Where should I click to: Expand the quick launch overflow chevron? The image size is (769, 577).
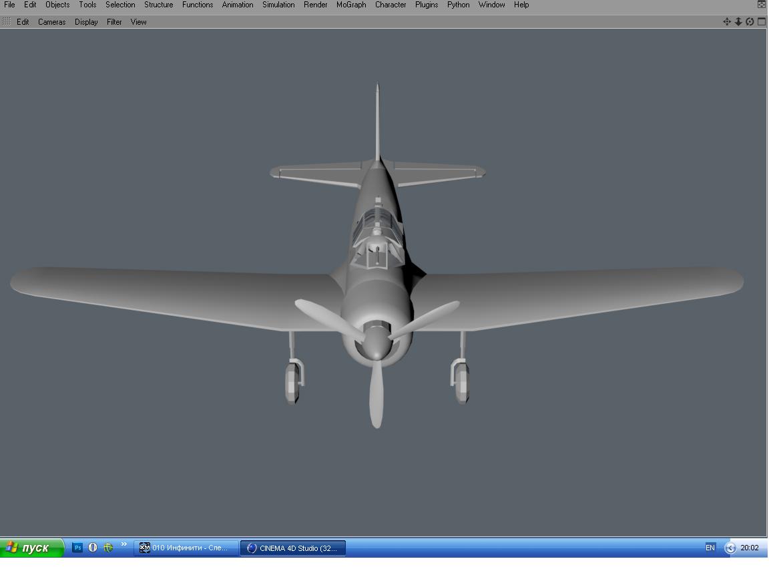[123, 544]
